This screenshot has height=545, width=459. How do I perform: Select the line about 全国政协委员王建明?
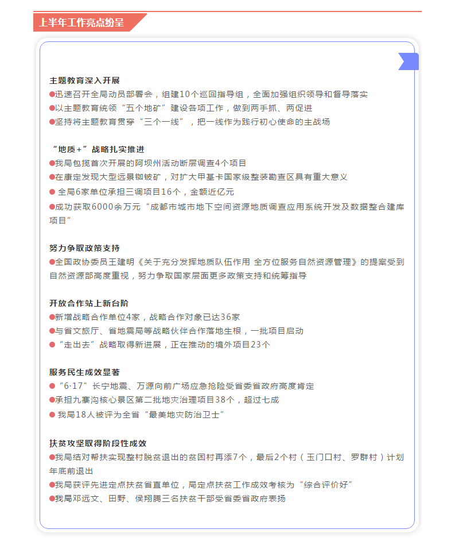point(227,262)
